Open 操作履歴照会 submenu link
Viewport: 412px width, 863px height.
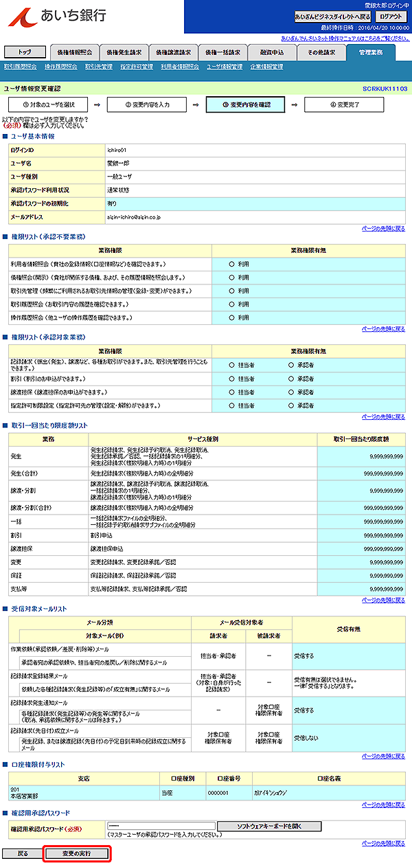coord(61,67)
